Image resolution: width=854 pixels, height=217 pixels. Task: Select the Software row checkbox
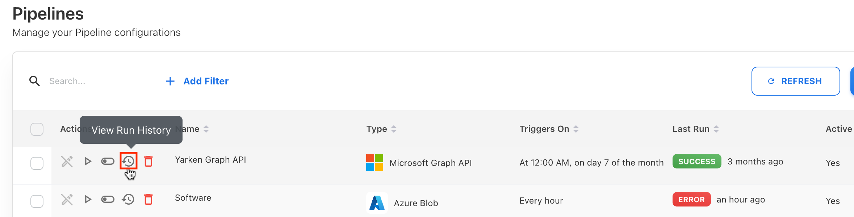(x=37, y=201)
